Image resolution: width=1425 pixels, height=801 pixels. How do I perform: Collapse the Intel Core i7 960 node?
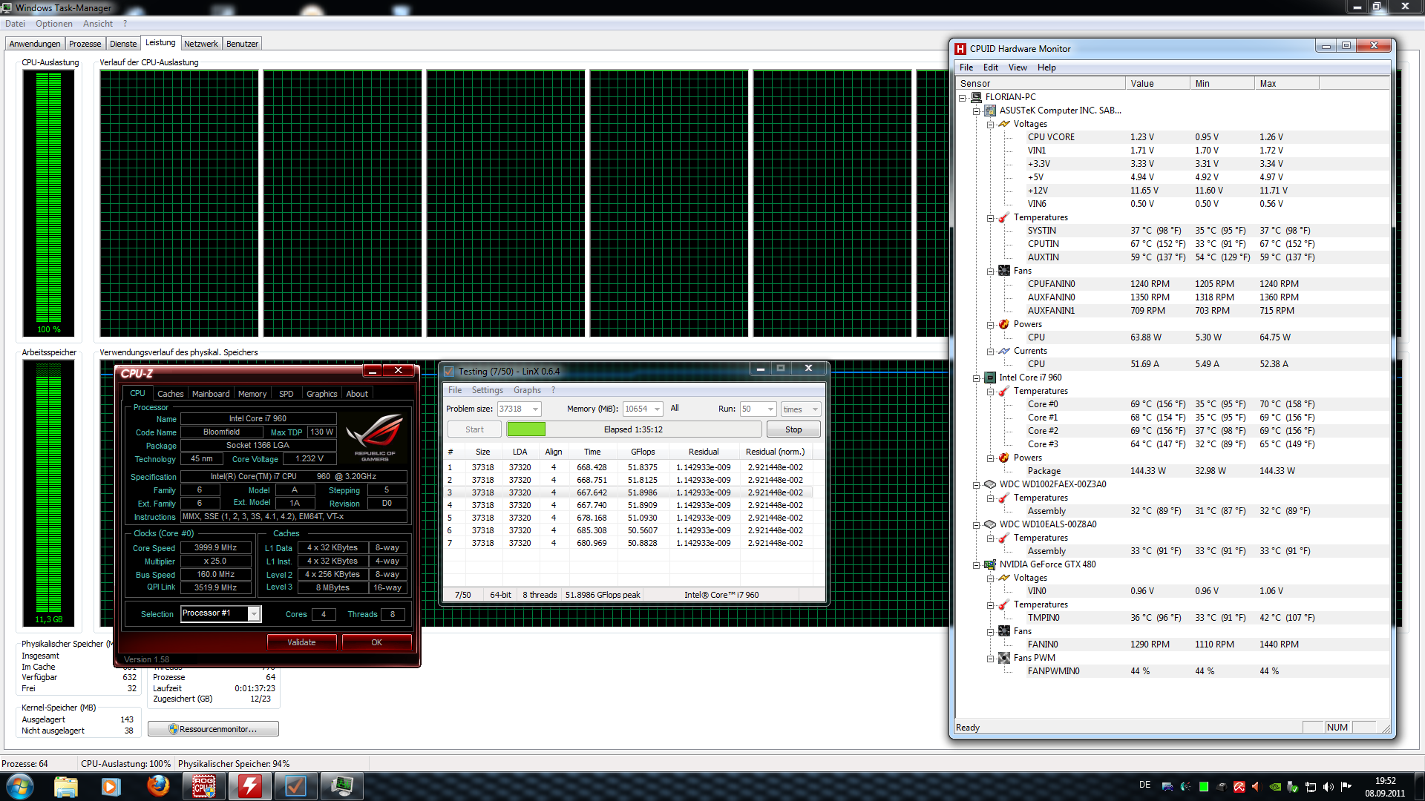tap(977, 378)
